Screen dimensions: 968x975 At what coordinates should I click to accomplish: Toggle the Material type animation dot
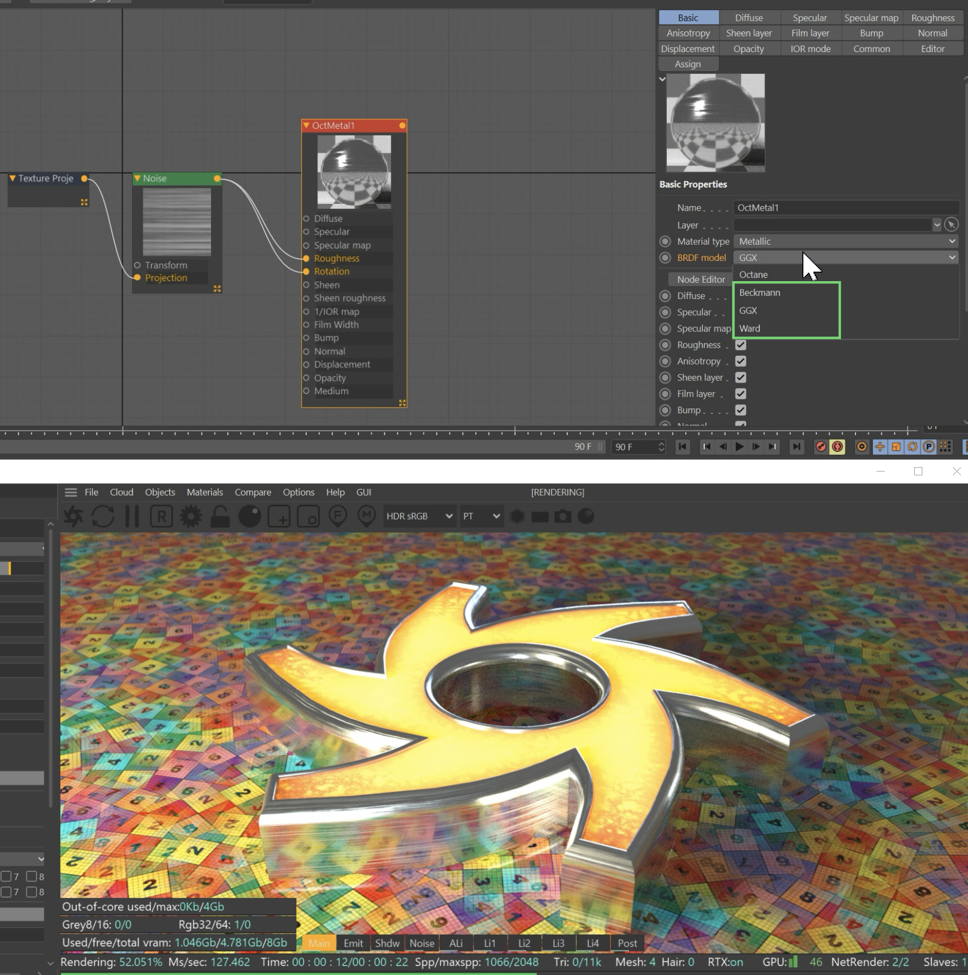click(x=665, y=241)
